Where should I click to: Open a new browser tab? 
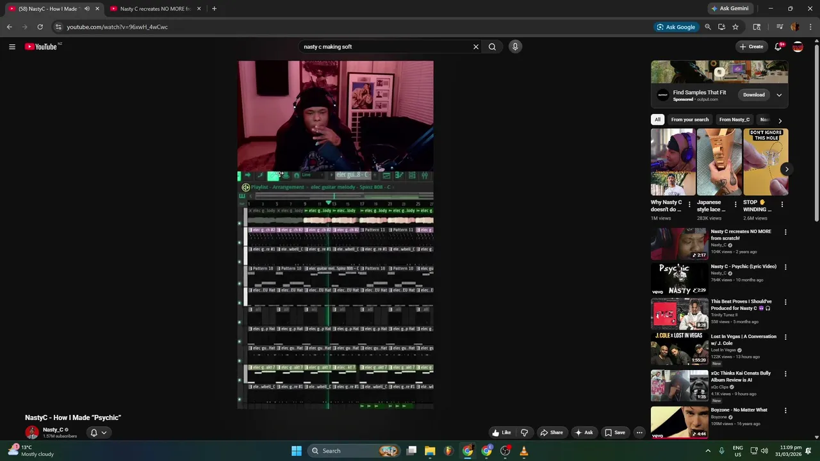(214, 9)
